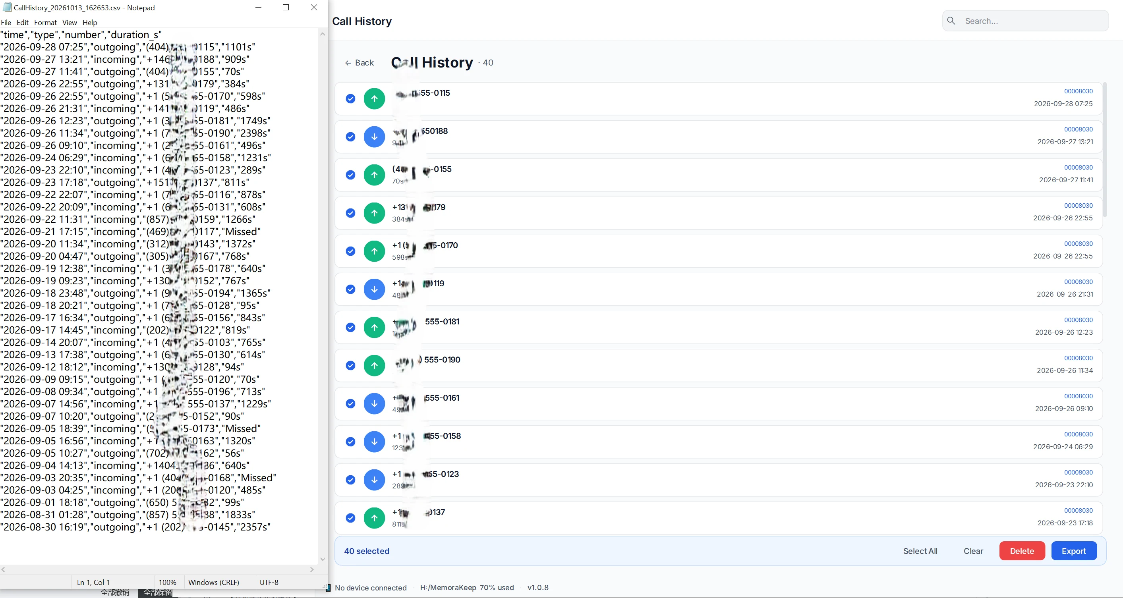Open the View menu in Notepad

(x=70, y=23)
